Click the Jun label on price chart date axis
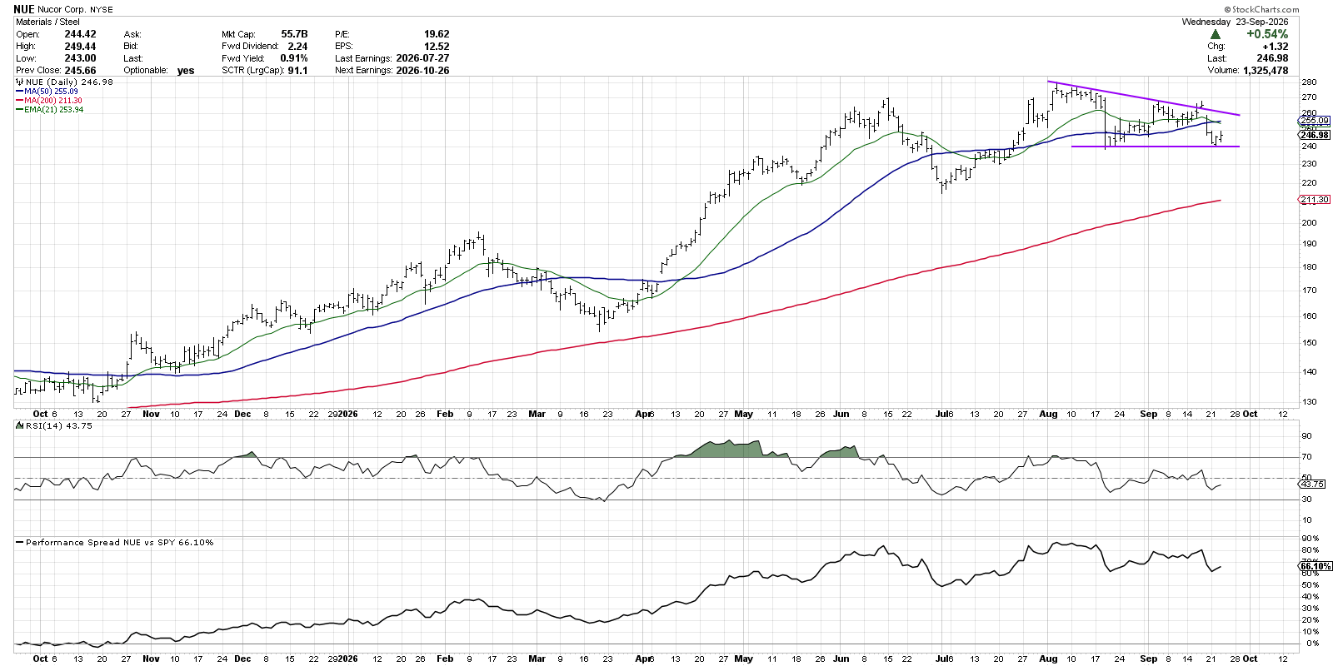 click(x=841, y=414)
